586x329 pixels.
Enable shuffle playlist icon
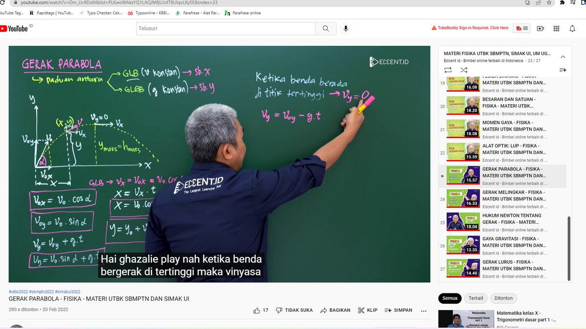point(464,70)
